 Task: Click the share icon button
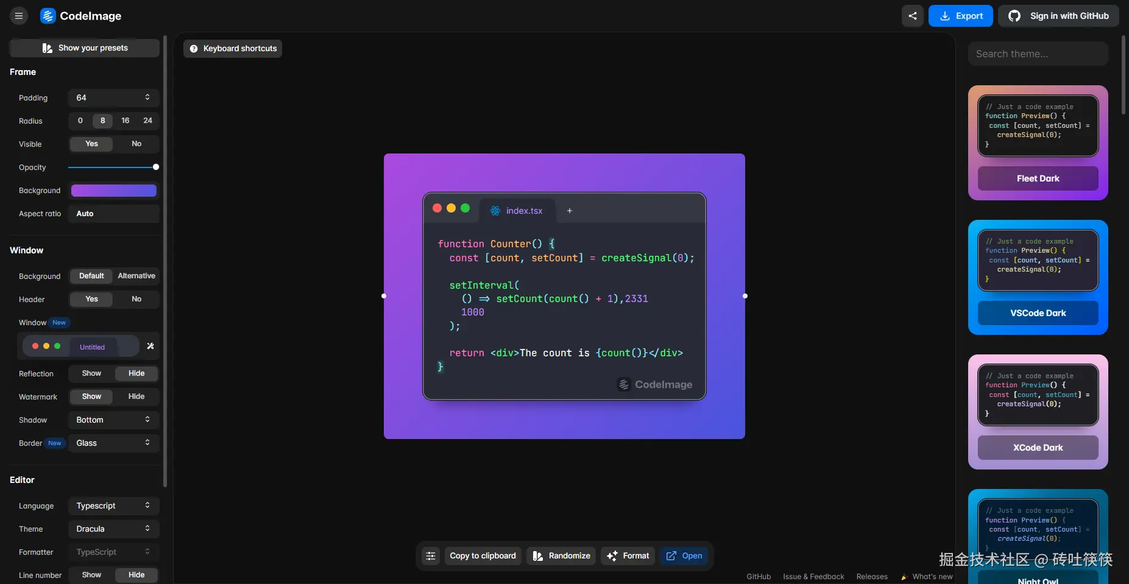click(x=913, y=16)
